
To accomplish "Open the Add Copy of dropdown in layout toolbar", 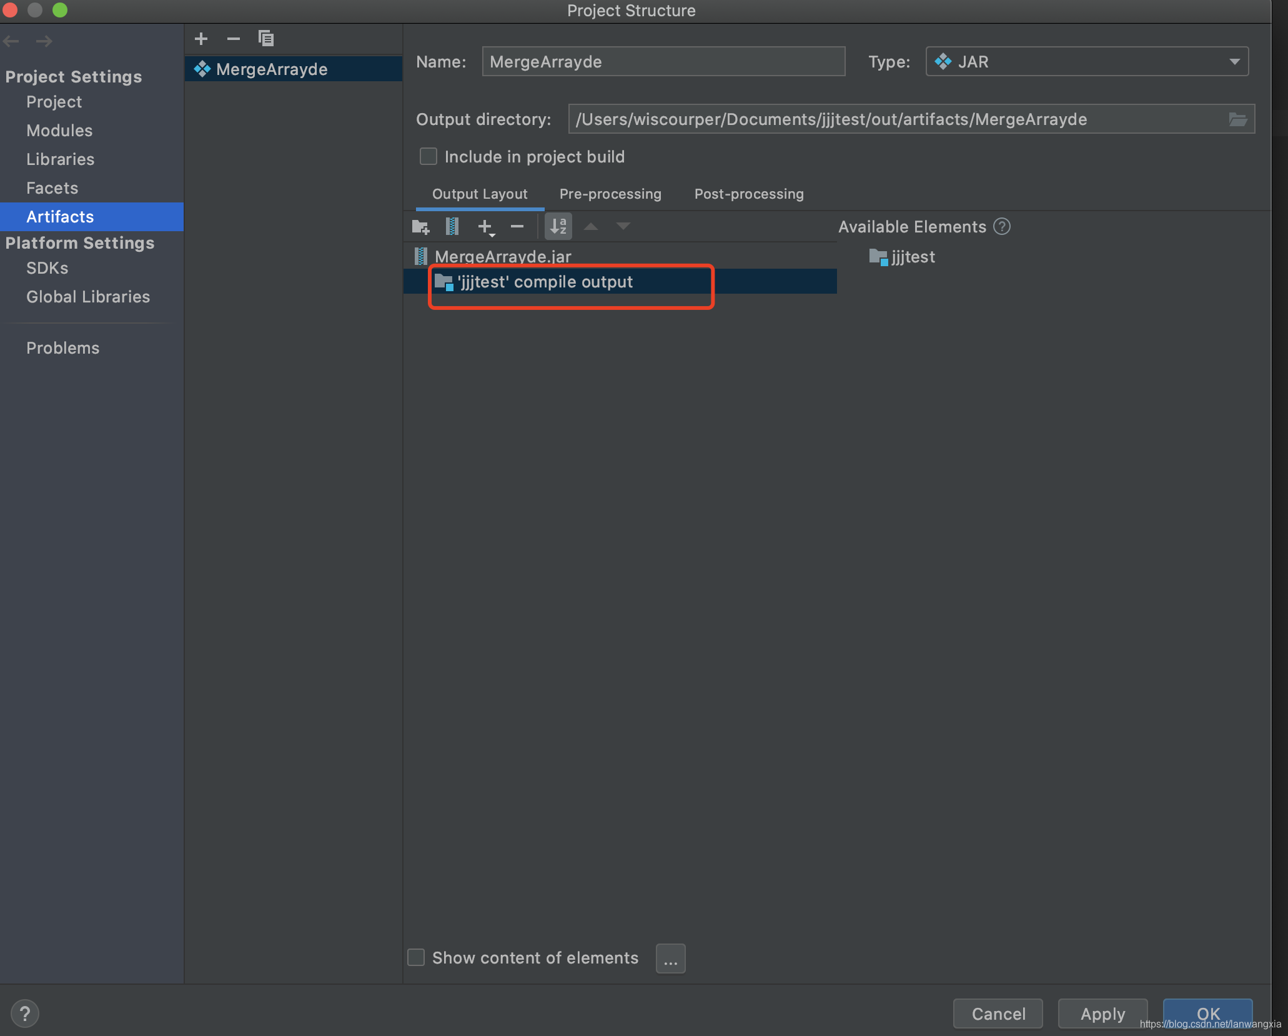I will [486, 227].
